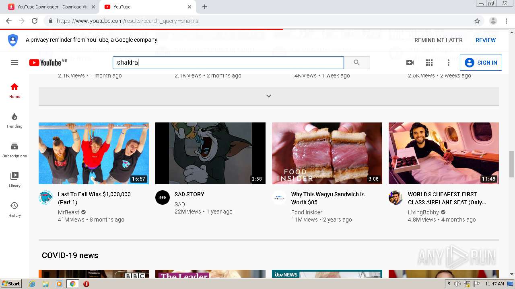Image resolution: width=515 pixels, height=289 pixels.
Task: Click the LivingBobby channel name
Action: 423,212
